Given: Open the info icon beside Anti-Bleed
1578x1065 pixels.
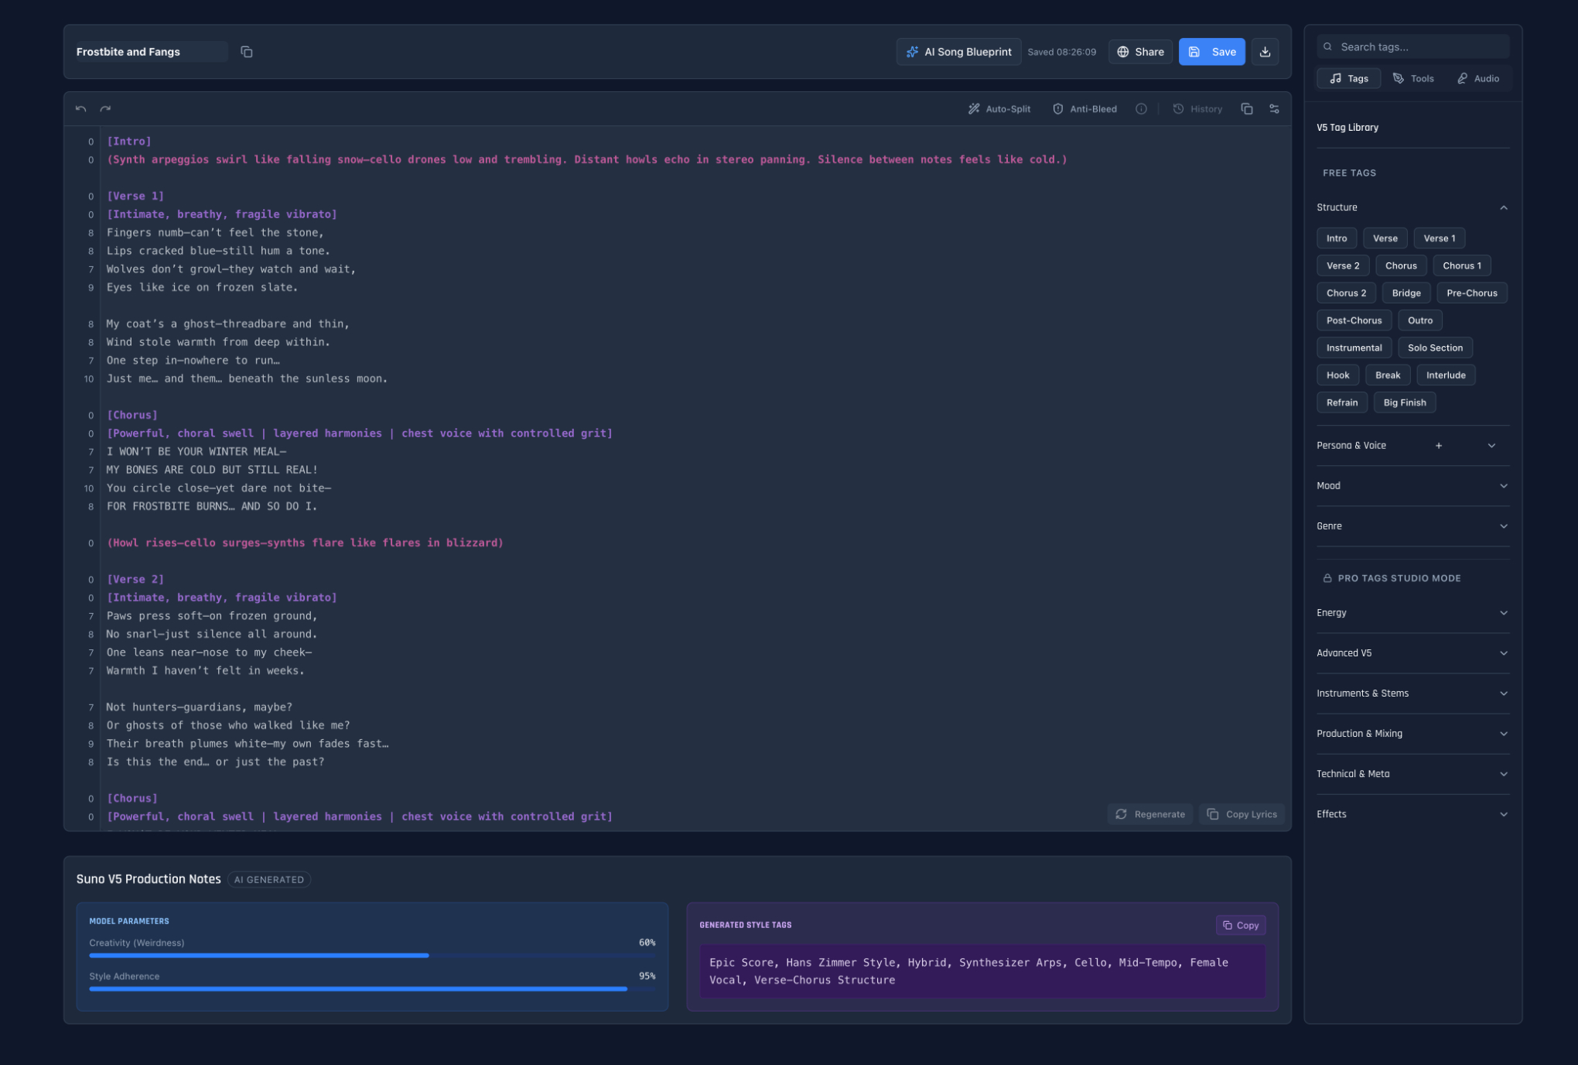Looking at the screenshot, I should point(1141,108).
